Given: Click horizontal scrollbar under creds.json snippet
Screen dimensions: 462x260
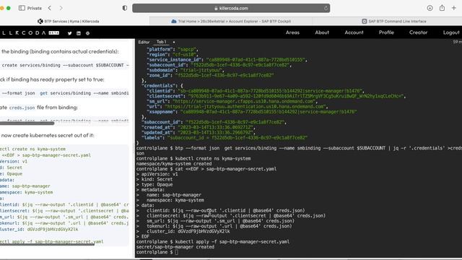Looking at the screenshot, I should click(x=27, y=123).
